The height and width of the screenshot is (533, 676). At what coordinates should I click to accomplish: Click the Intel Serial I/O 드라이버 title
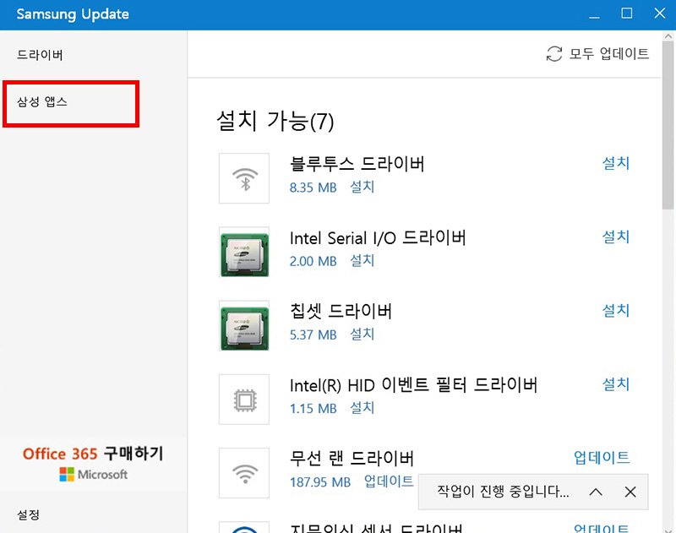378,238
